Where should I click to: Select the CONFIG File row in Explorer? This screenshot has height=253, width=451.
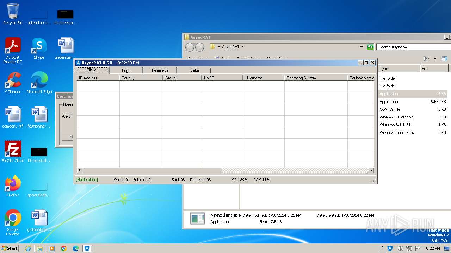[x=413, y=109]
